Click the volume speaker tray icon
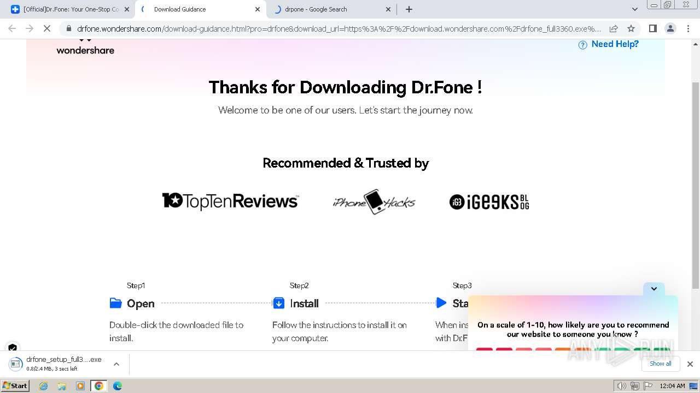Image resolution: width=700 pixels, height=393 pixels. tap(621, 386)
